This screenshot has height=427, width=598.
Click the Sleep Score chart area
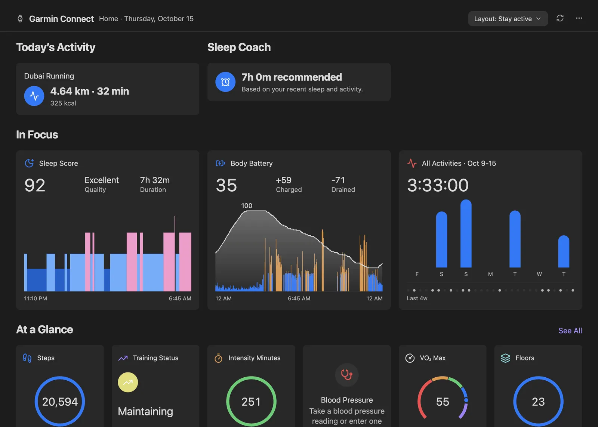(x=108, y=254)
